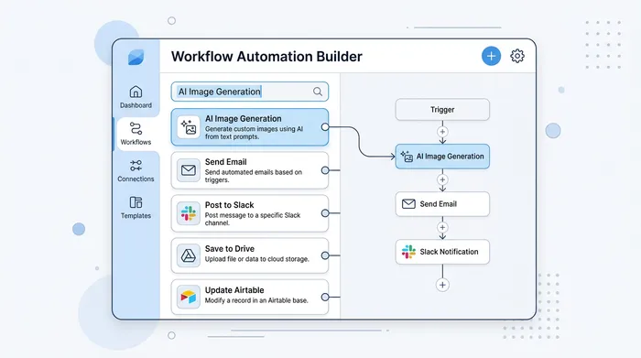Screen dimensions: 641x358
Task: Click the Send Email envelope card icon
Action: click(x=189, y=170)
